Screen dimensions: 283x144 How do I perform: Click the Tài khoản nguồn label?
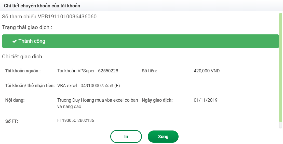click(x=23, y=71)
